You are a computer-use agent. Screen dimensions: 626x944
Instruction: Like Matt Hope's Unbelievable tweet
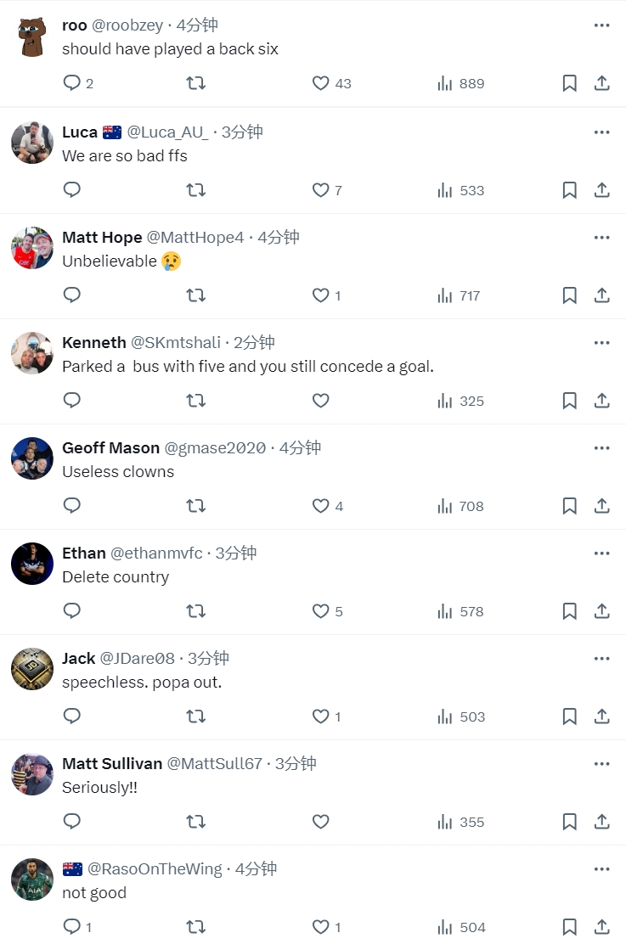(x=320, y=295)
